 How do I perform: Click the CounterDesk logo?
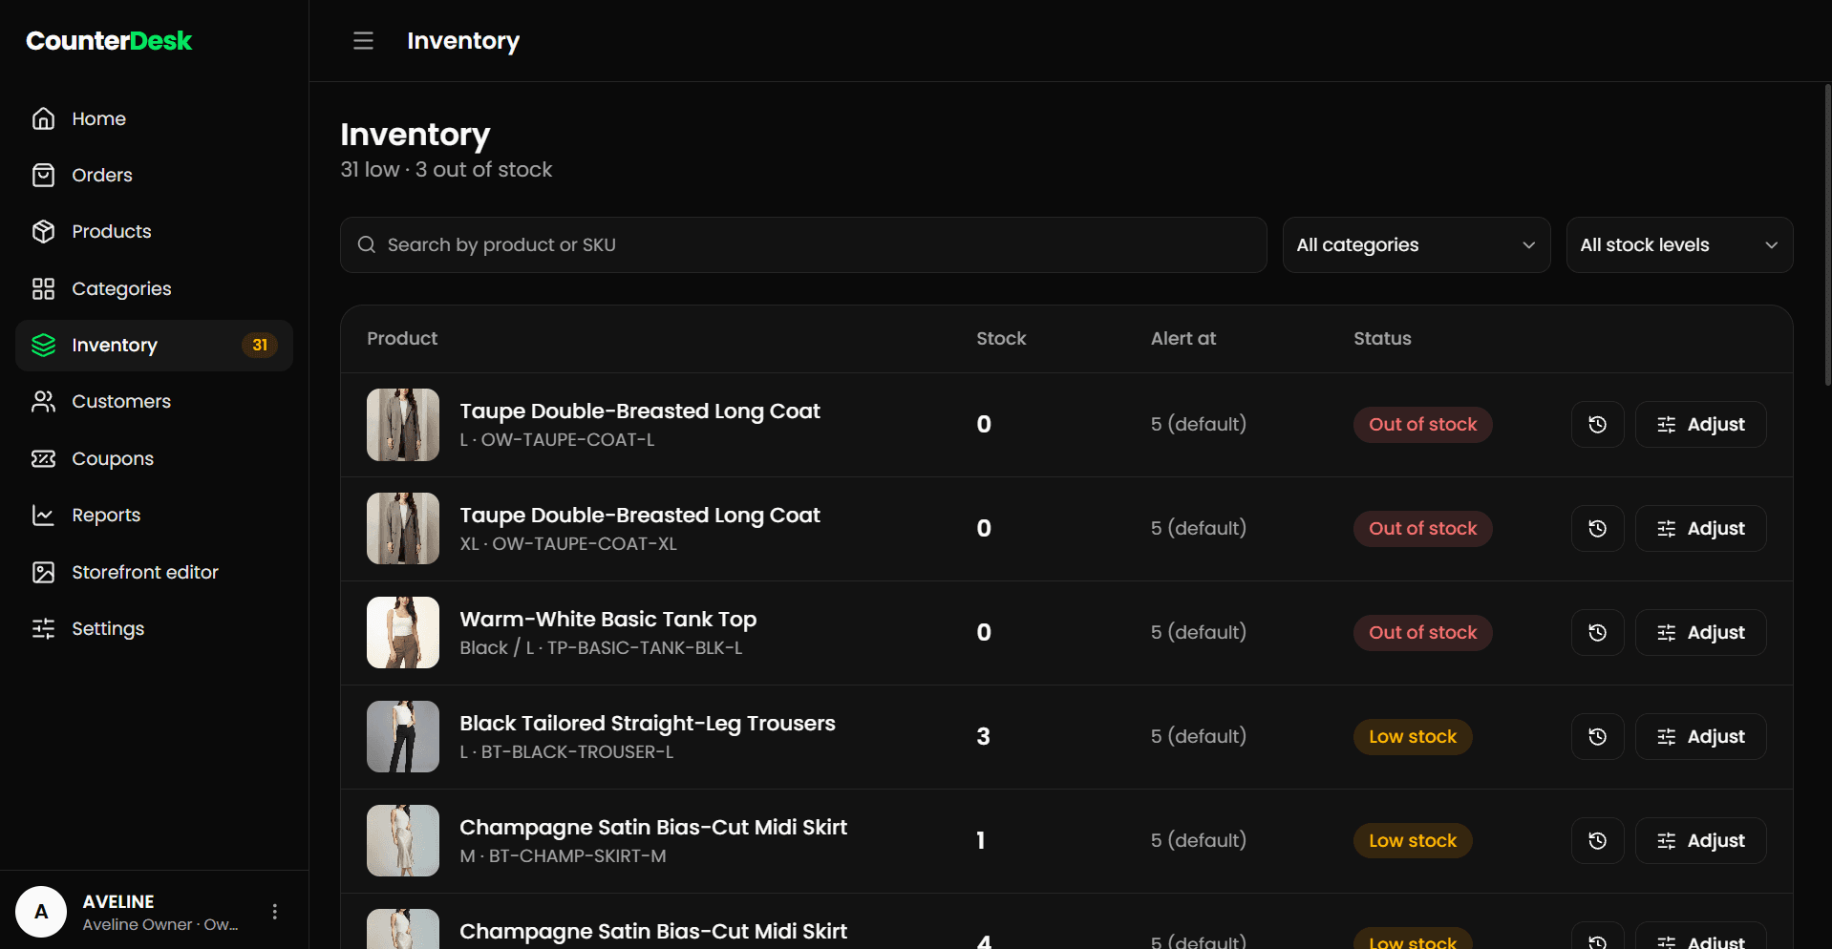[x=109, y=41]
